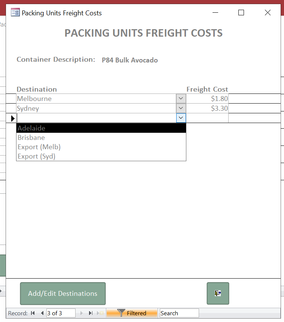Expand the Sydney destination dropdown
The height and width of the screenshot is (322, 284).
(181, 108)
